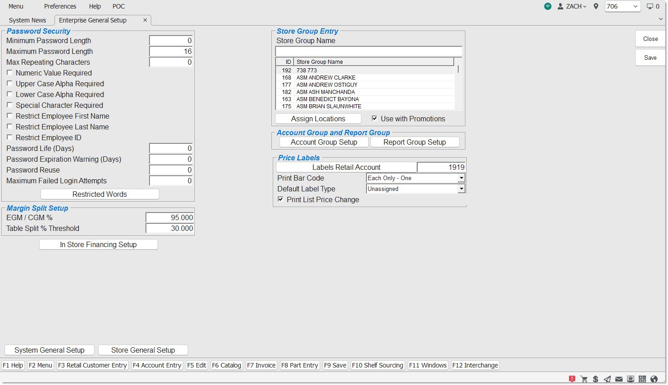Open the shopping cart icon
The image size is (668, 385).
584,379
